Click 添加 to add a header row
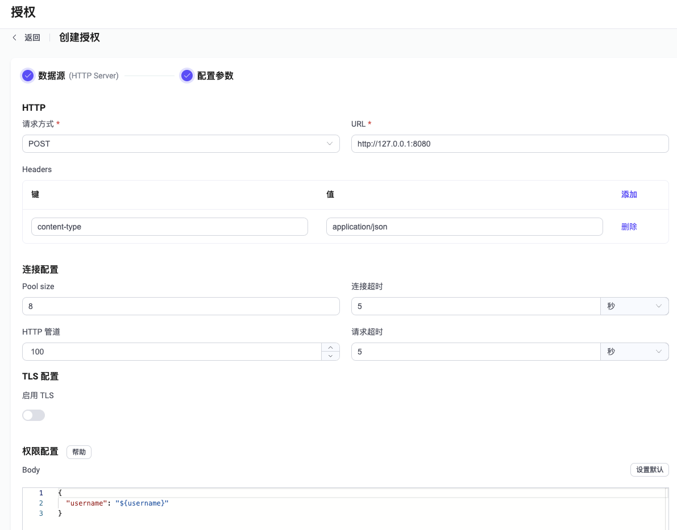The height and width of the screenshot is (530, 677). 629,194
